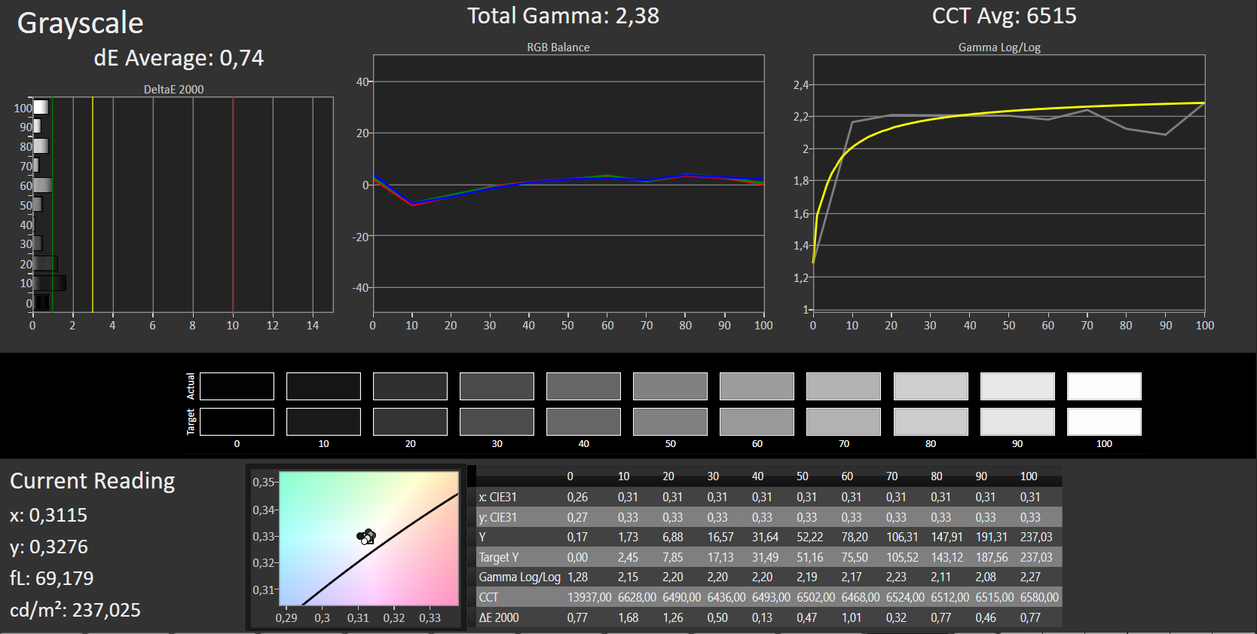Image resolution: width=1257 pixels, height=634 pixels.
Task: Click the Total Gamma: 2,38 readout
Action: pyautogui.click(x=563, y=16)
